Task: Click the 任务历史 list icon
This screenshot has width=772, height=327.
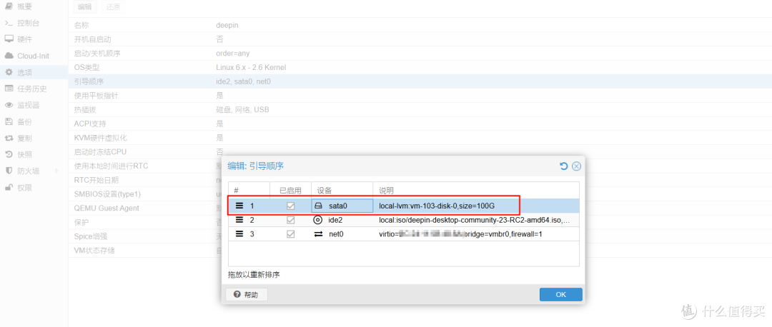Action: click(9, 89)
